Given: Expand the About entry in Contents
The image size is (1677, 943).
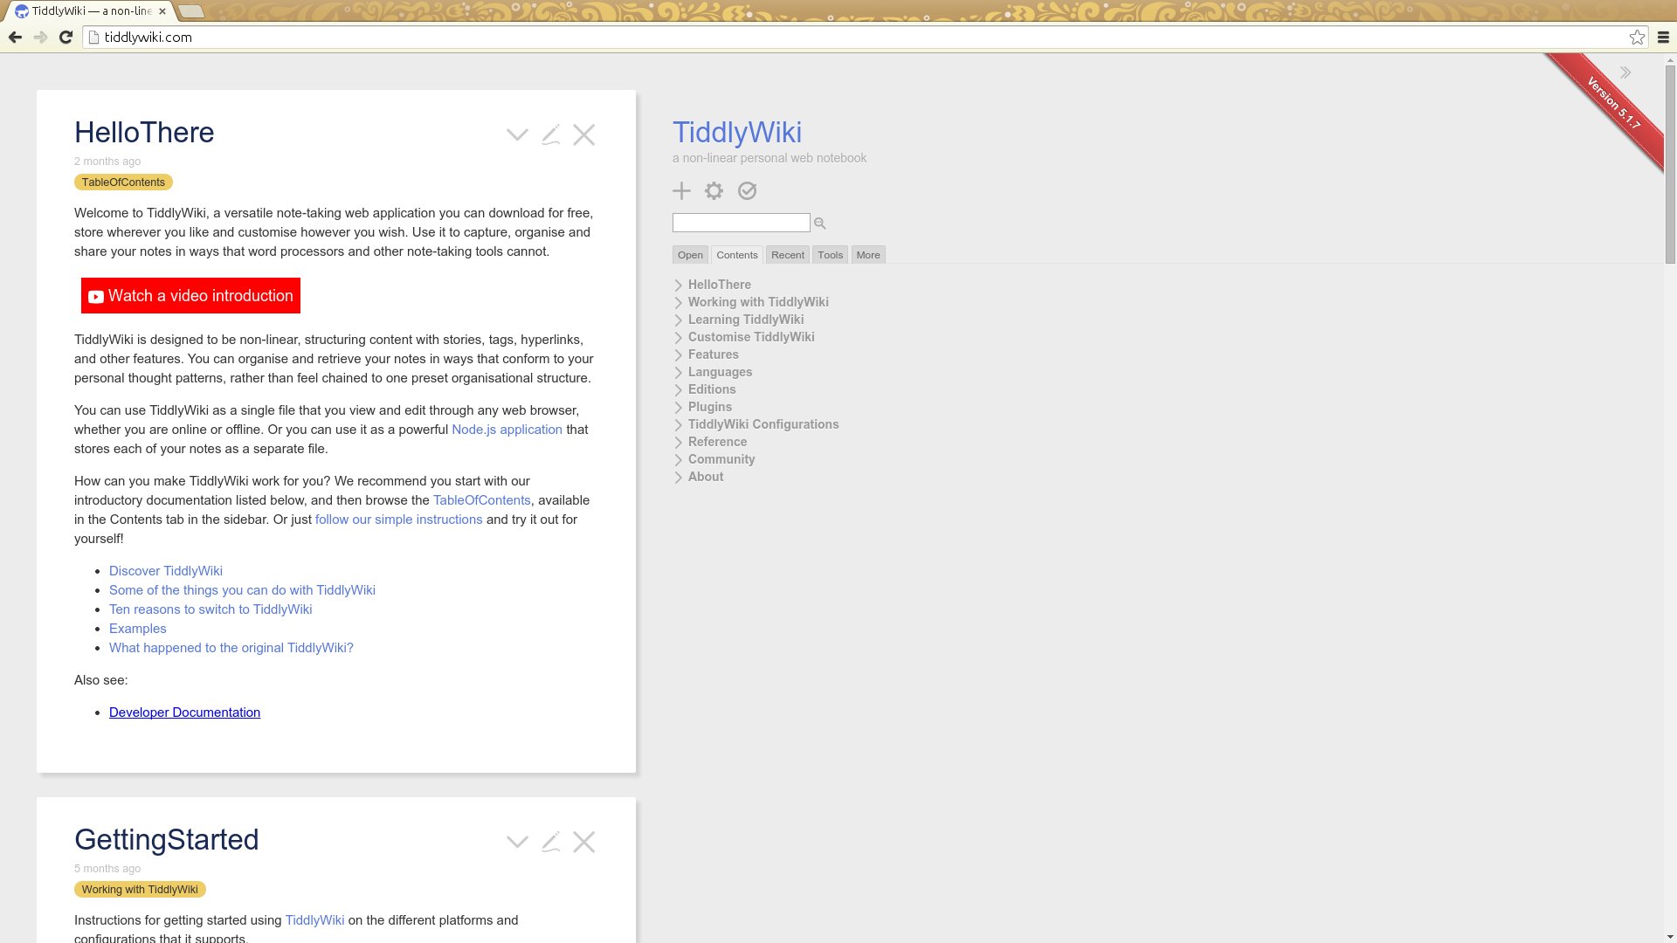Looking at the screenshot, I should coord(679,478).
